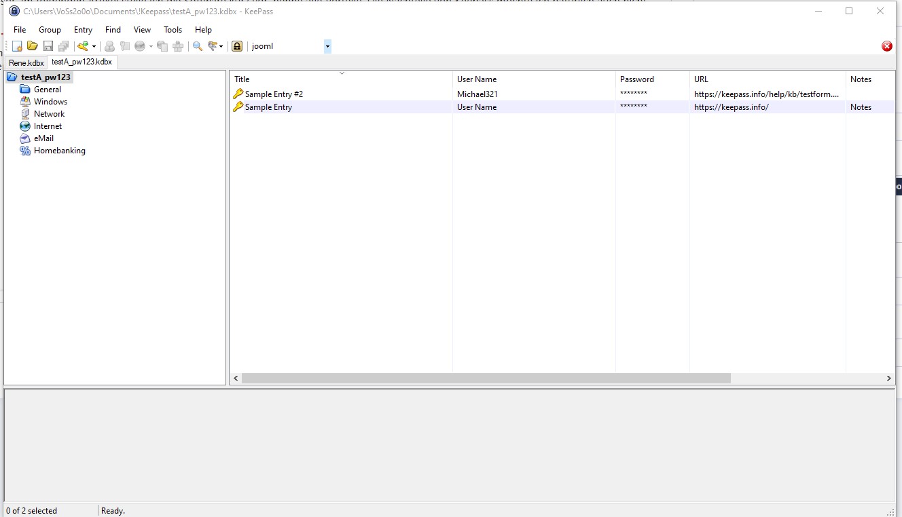Click the Michael321 user name cell

click(477, 94)
